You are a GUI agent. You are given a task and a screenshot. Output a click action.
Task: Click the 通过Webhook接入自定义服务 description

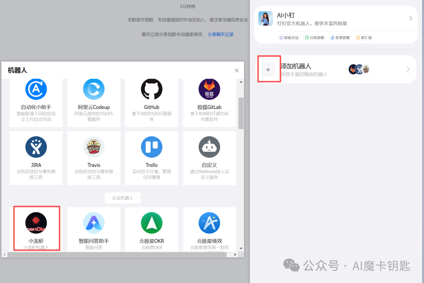(x=209, y=175)
